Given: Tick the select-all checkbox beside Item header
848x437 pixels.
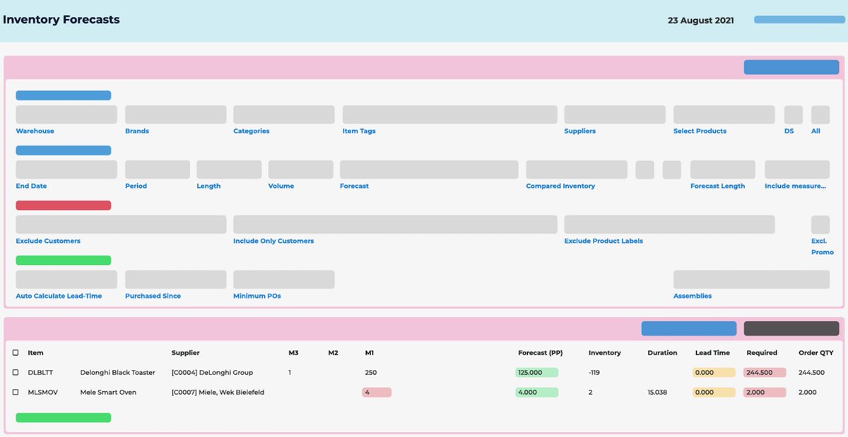Looking at the screenshot, I should pos(16,352).
